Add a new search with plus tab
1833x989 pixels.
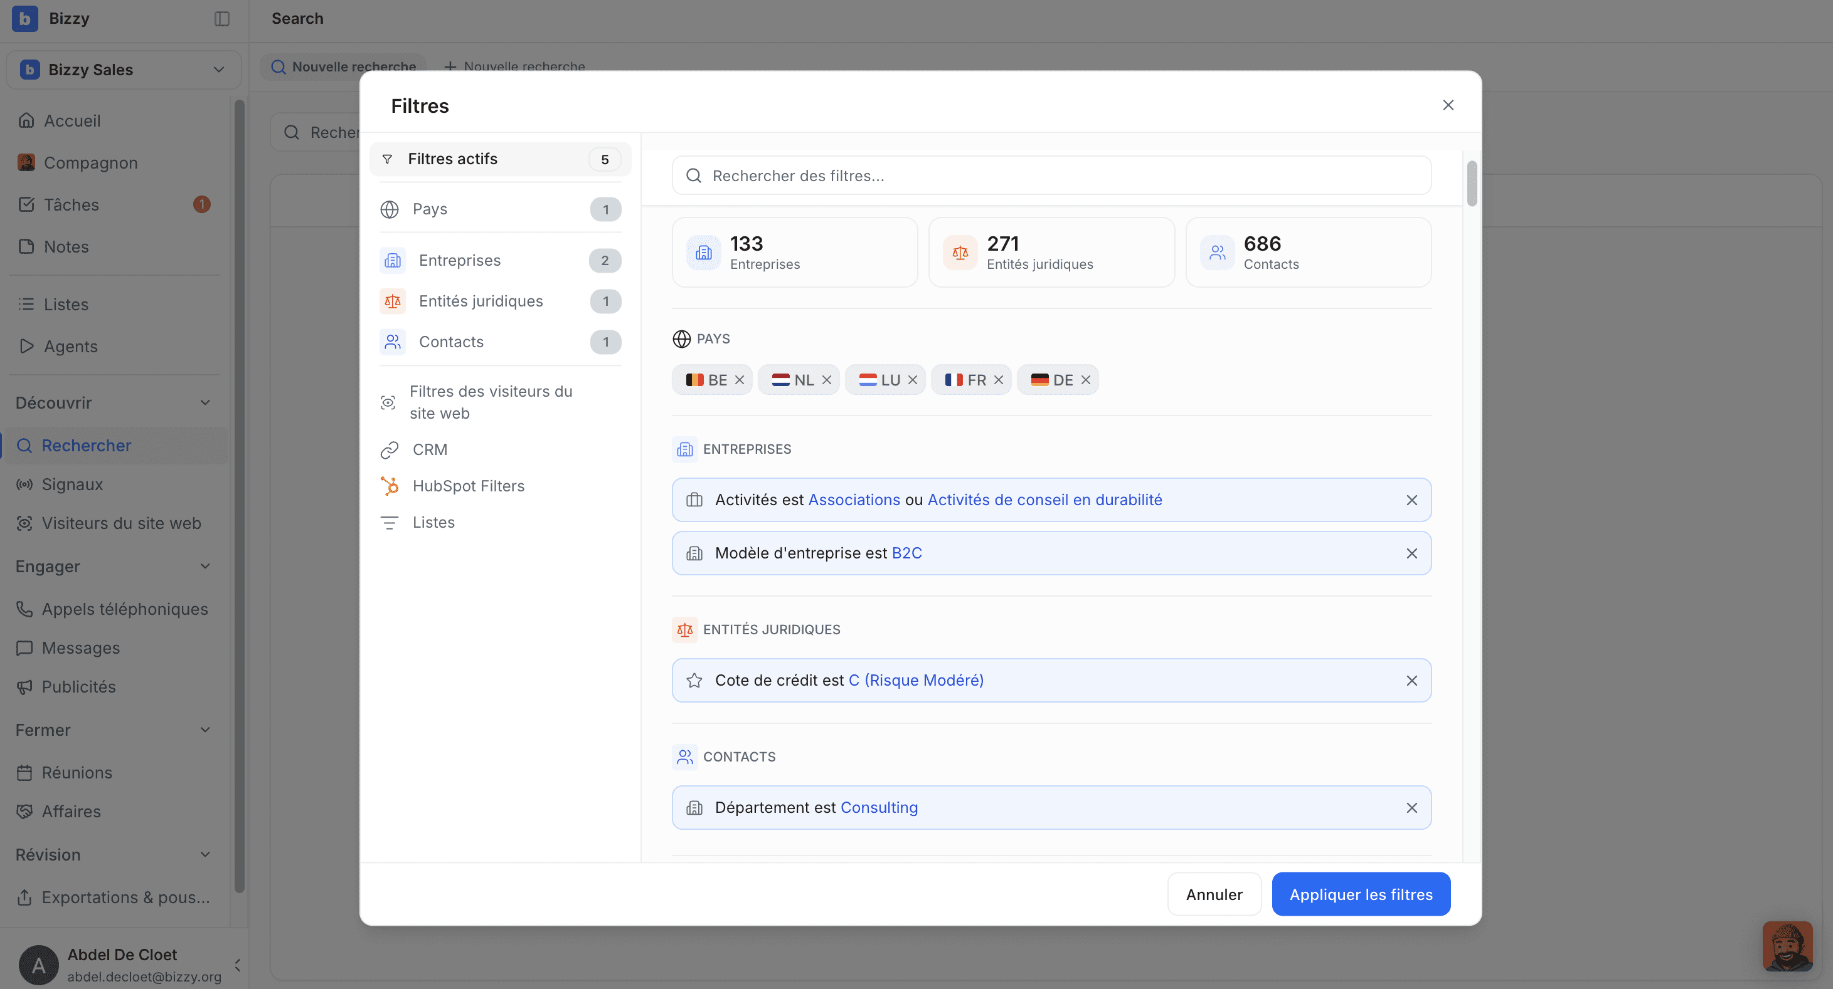(x=514, y=67)
